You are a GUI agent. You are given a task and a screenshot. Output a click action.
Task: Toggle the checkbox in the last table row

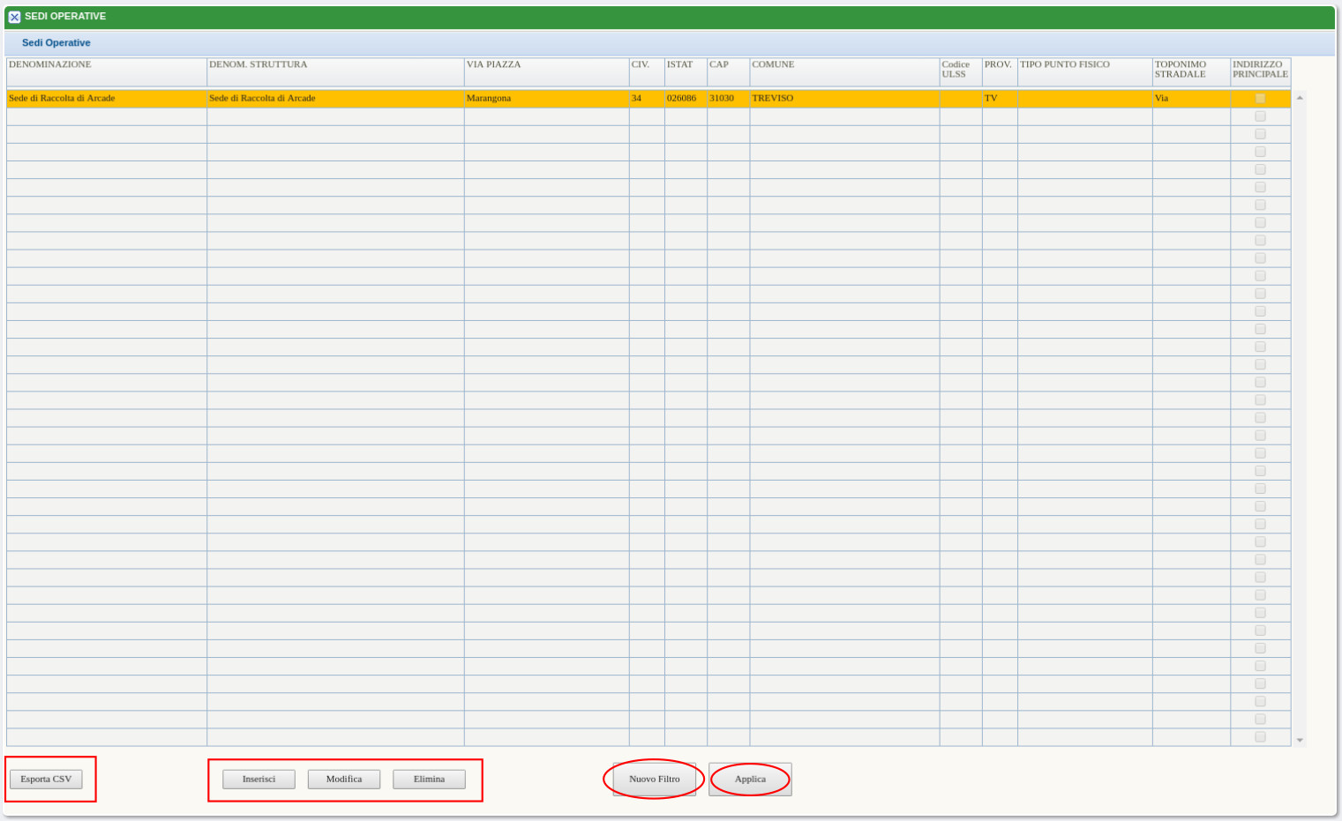pos(1260,737)
